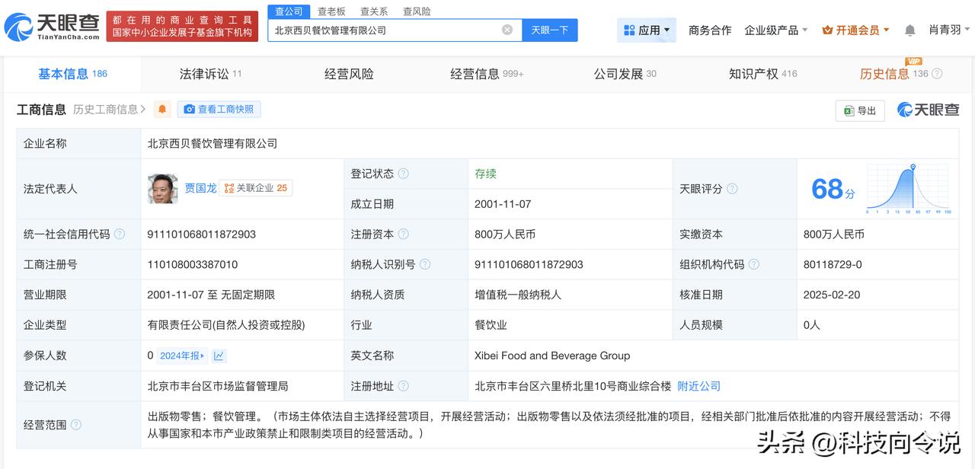Viewport: 975px width, 469px height.
Task: Click the status value 存续
Action: click(x=485, y=174)
